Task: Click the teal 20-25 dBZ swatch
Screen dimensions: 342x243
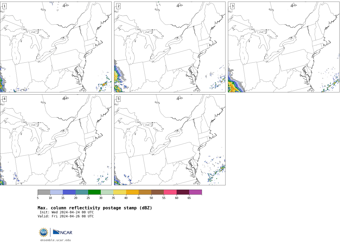Action: [x=82, y=192]
